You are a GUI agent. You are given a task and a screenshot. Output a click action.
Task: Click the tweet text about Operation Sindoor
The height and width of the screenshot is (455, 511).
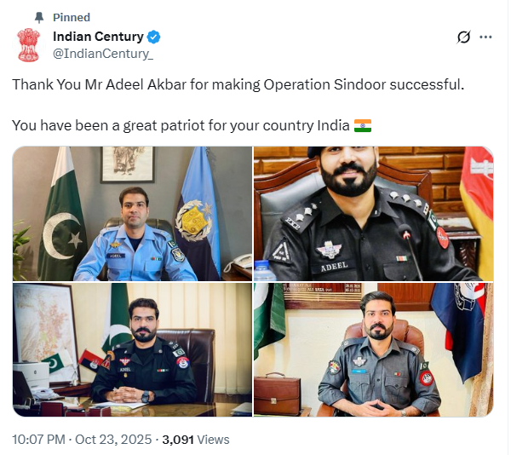(238, 84)
